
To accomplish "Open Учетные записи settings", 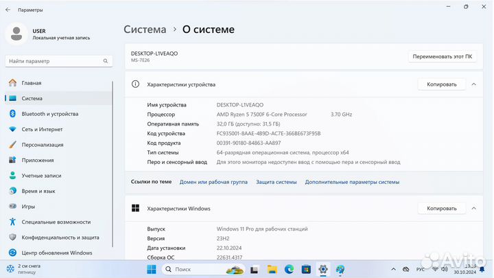I will tap(58, 176).
